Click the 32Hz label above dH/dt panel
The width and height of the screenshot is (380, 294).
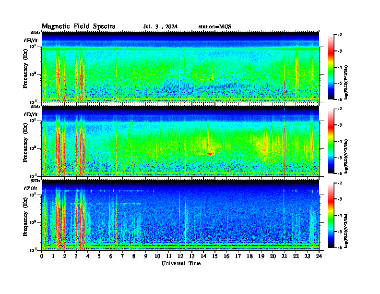coord(36,32)
